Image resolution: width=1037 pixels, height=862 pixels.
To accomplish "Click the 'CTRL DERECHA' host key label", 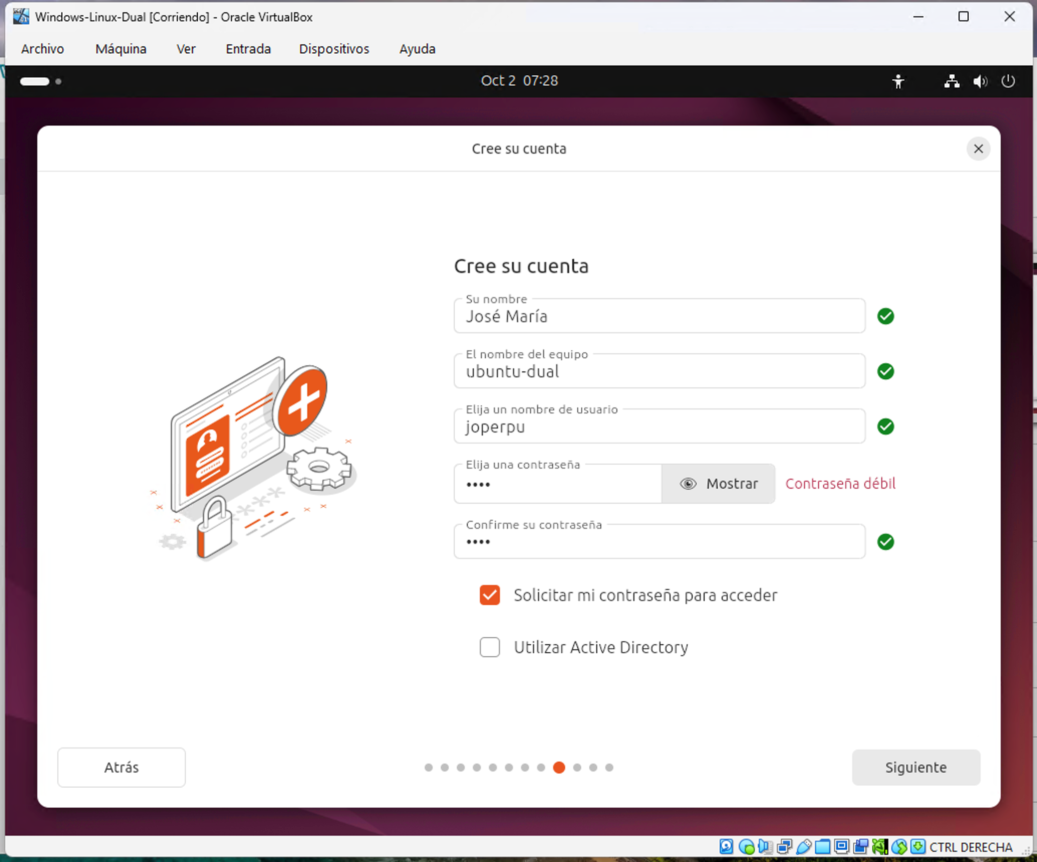I will click(971, 847).
